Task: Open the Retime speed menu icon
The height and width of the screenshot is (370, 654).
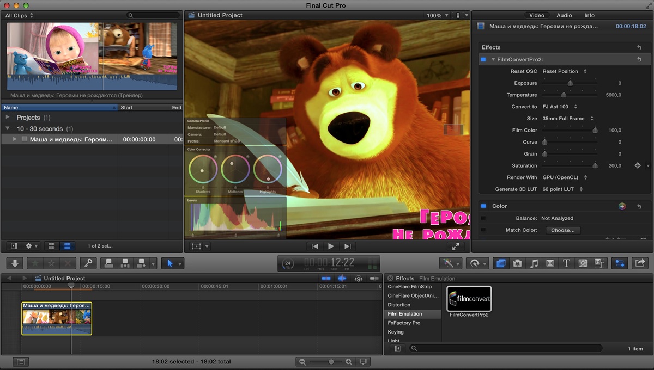Action: pos(477,263)
